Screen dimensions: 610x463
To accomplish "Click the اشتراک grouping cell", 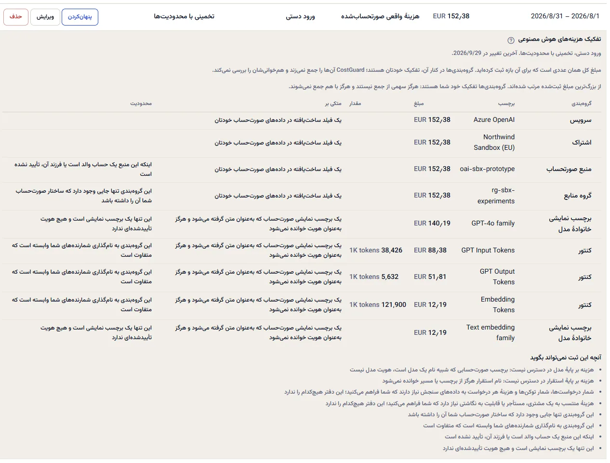I will (582, 143).
